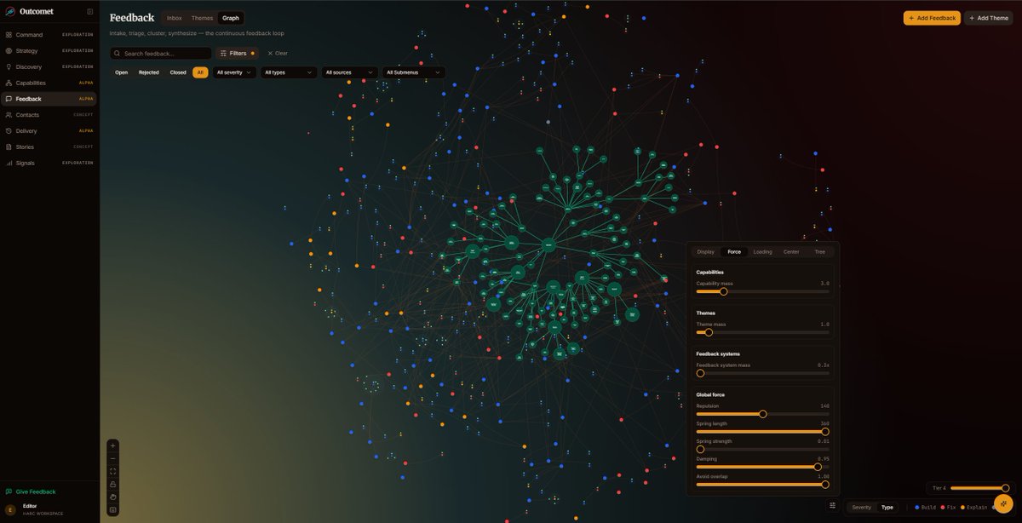Switch coloring to Severity
1022x523 pixels.
(x=862, y=507)
